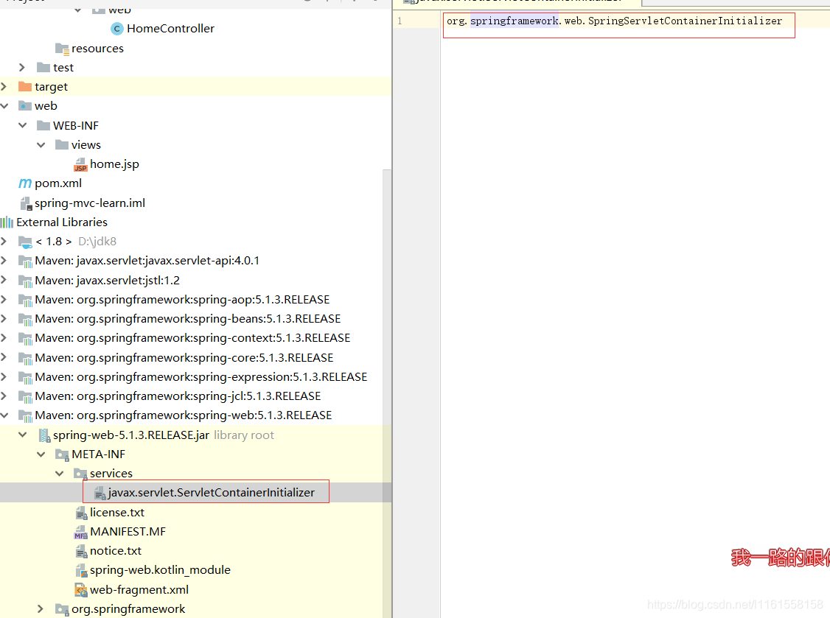This screenshot has width=830, height=618.
Task: Select pom.xml in project tree
Action: click(x=58, y=183)
